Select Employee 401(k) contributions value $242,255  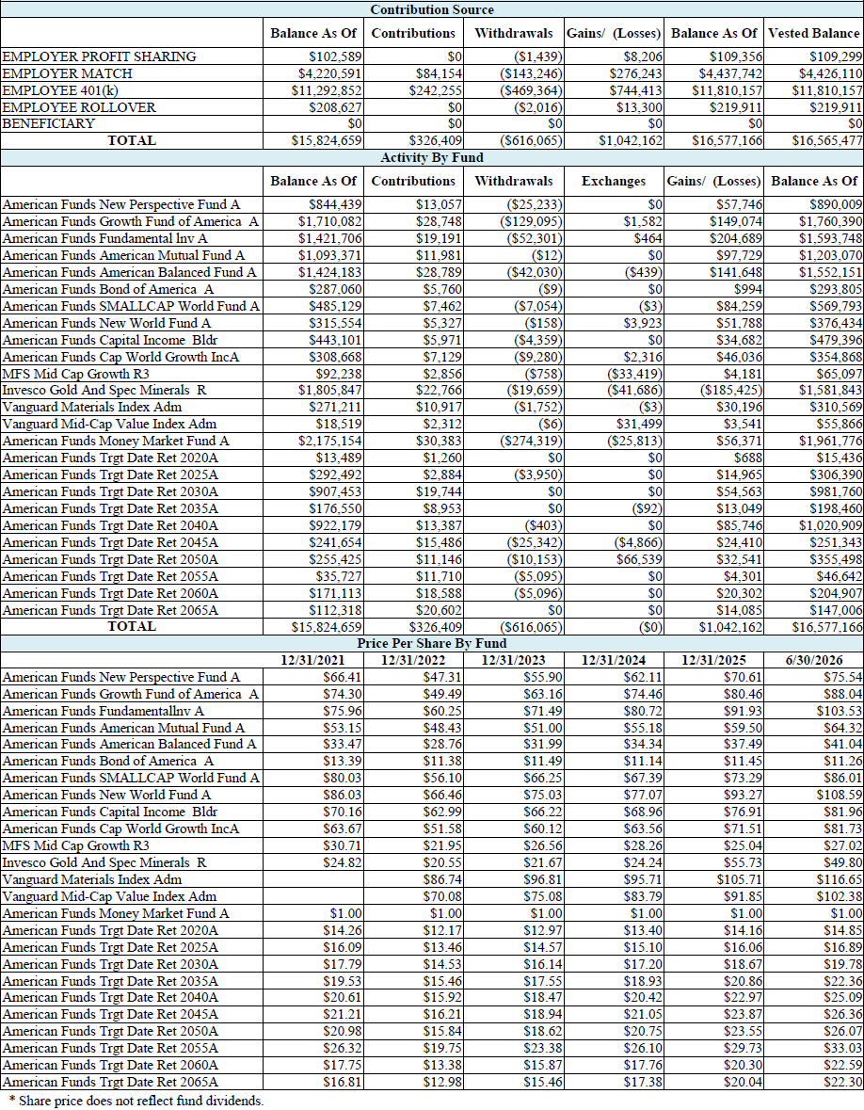point(435,89)
